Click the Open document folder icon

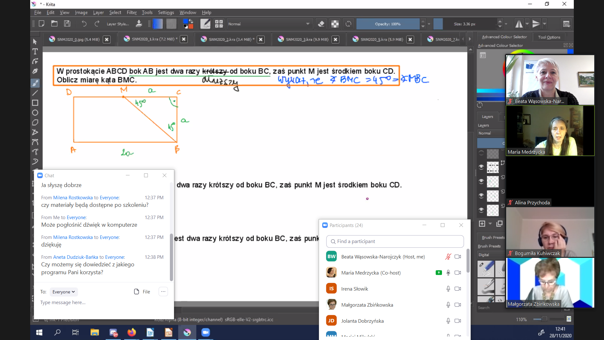[x=54, y=24]
